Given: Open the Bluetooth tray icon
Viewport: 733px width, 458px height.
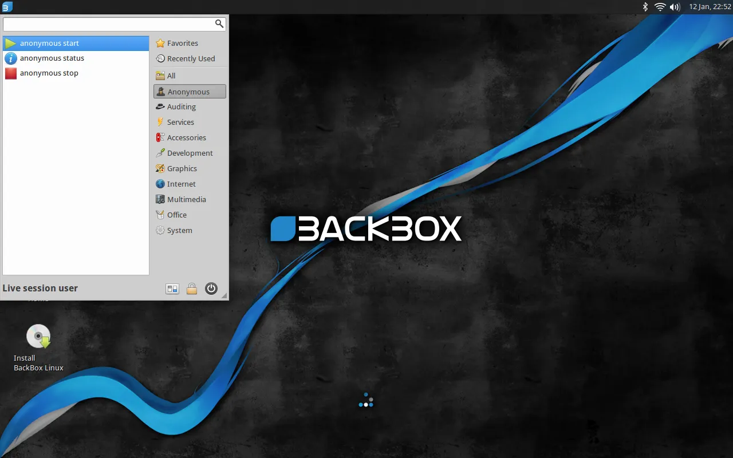Looking at the screenshot, I should 645,7.
